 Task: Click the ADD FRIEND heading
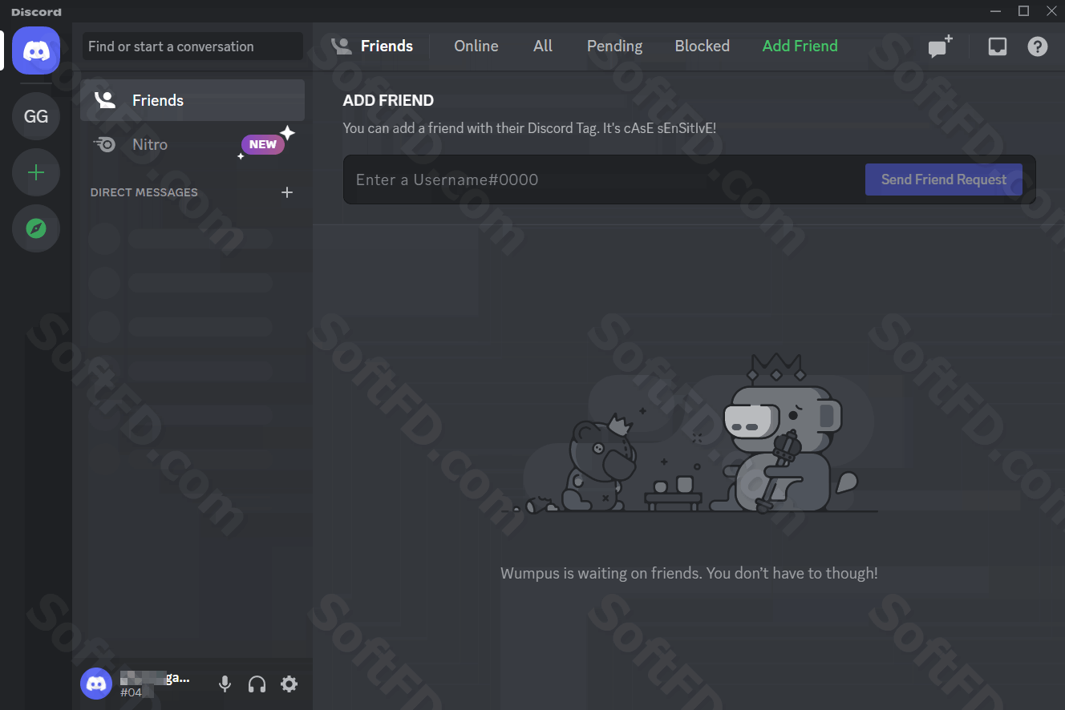click(x=388, y=100)
